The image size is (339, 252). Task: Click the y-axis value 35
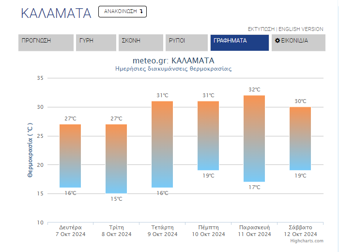click(40, 78)
